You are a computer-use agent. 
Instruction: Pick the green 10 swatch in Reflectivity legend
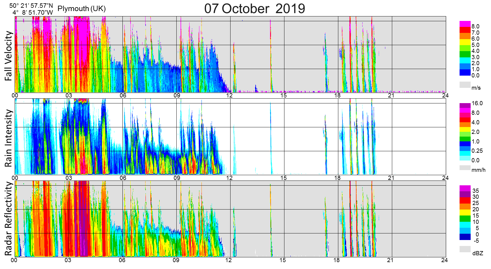click(x=465, y=218)
